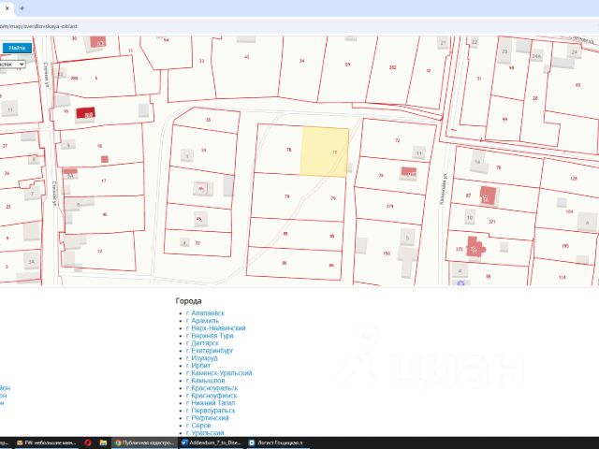The width and height of the screenshot is (599, 449).
Task: Open the г. Каменск-Уральский city link
Action: 219,373
